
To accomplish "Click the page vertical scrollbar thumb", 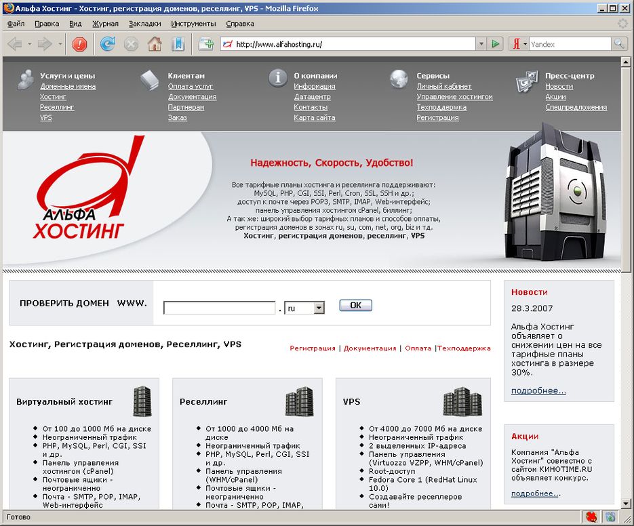I will [625, 169].
